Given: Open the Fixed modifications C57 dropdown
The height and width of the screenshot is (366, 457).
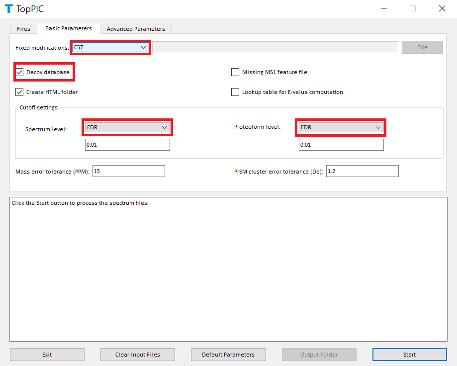Looking at the screenshot, I should [110, 47].
